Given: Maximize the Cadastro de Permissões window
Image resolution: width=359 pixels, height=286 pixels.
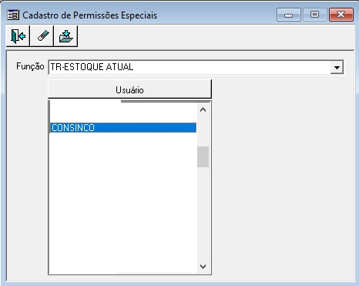Looking at the screenshot, I should [315, 15].
